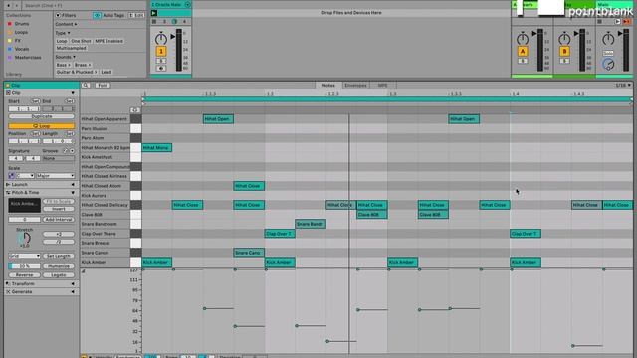Click the Duplicate button in the Clip panel
The image size is (637, 358).
(x=42, y=116)
